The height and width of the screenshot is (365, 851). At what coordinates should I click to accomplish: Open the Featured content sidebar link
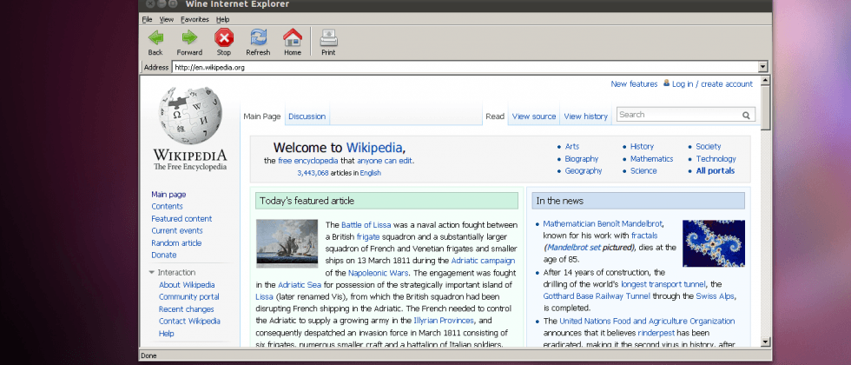coord(181,219)
